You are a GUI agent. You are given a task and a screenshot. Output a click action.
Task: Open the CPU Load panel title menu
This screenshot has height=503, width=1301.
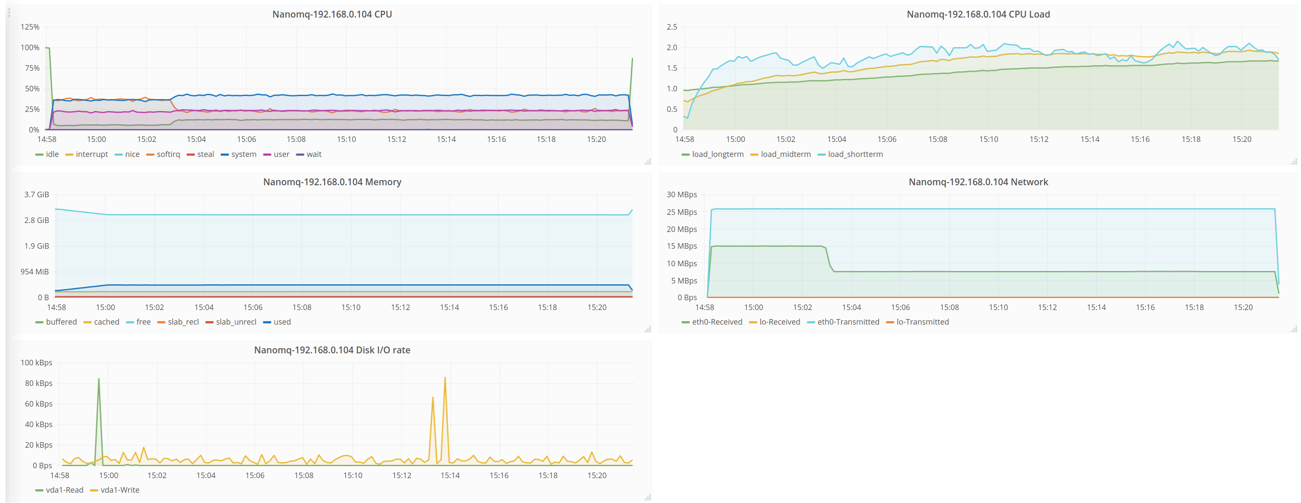coord(978,14)
